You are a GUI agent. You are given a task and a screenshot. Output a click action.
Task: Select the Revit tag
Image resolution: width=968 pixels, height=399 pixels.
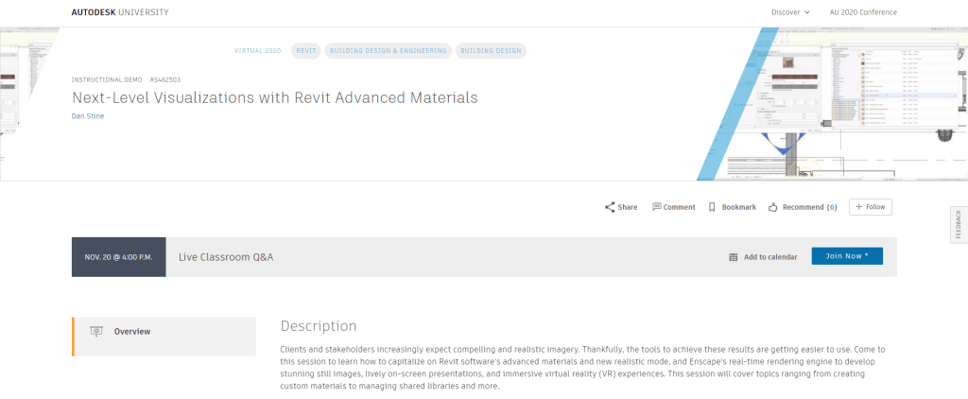pos(305,51)
